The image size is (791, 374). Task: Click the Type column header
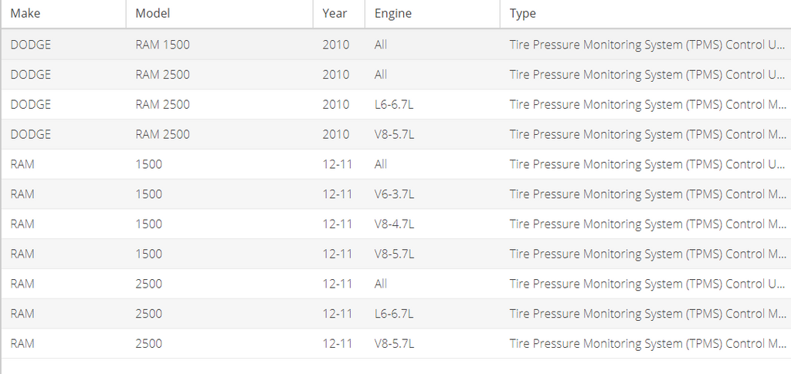522,14
